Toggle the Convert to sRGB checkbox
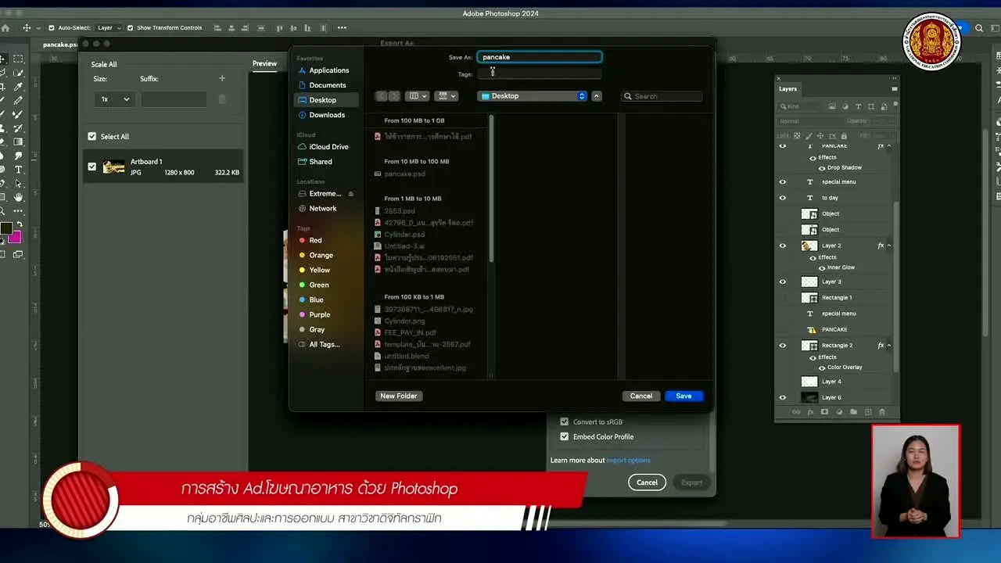The width and height of the screenshot is (1001, 563). click(x=564, y=422)
